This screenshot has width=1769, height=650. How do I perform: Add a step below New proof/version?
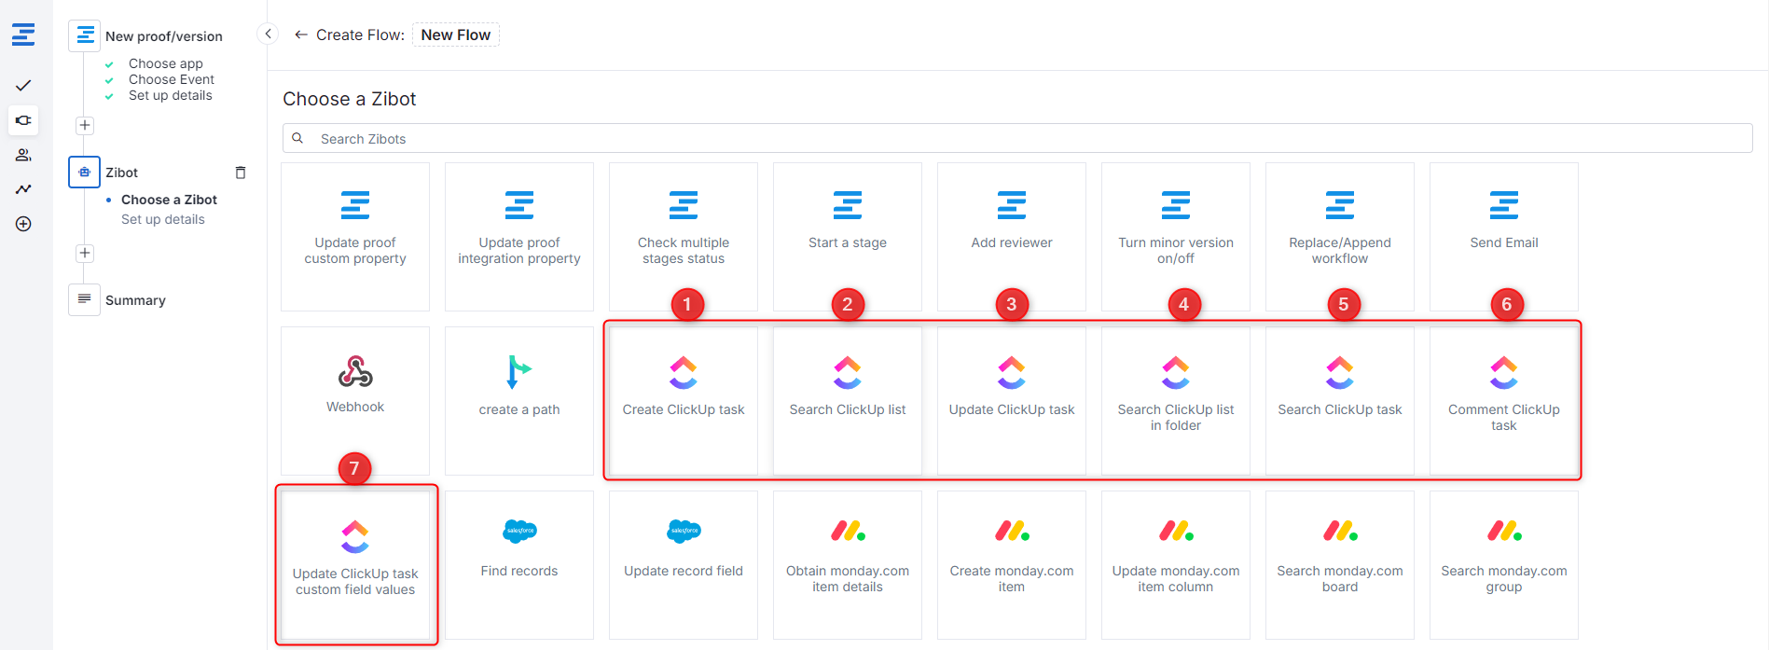coord(85,125)
